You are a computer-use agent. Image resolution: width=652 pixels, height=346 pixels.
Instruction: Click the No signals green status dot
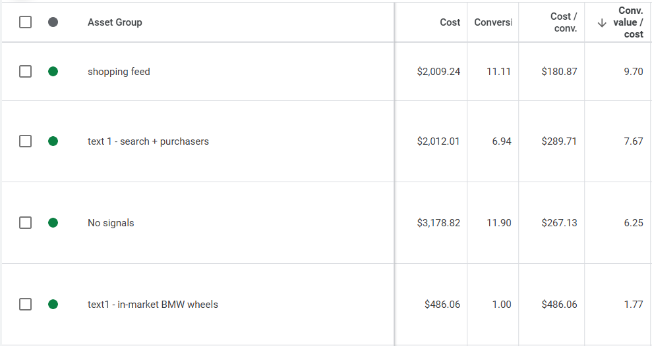(x=53, y=223)
